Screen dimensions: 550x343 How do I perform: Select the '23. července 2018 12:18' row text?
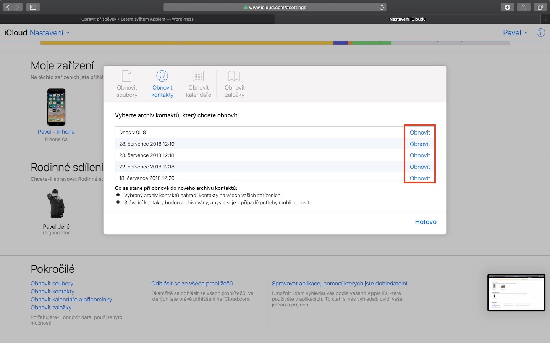tap(147, 155)
